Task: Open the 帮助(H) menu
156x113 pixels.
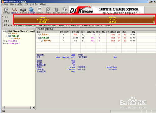Action: tap(43, 4)
